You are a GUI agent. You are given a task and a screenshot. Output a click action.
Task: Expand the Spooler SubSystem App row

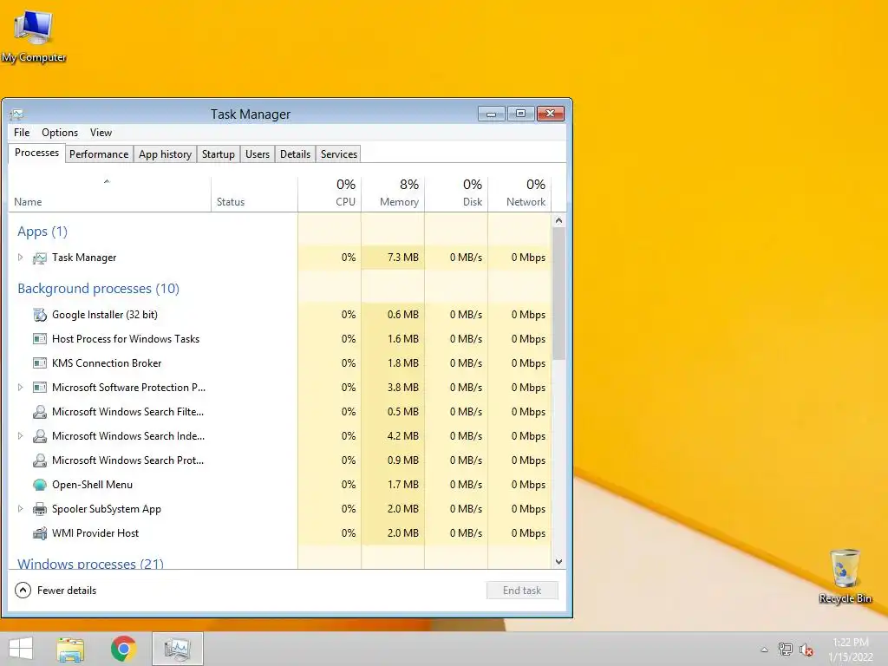click(x=21, y=509)
